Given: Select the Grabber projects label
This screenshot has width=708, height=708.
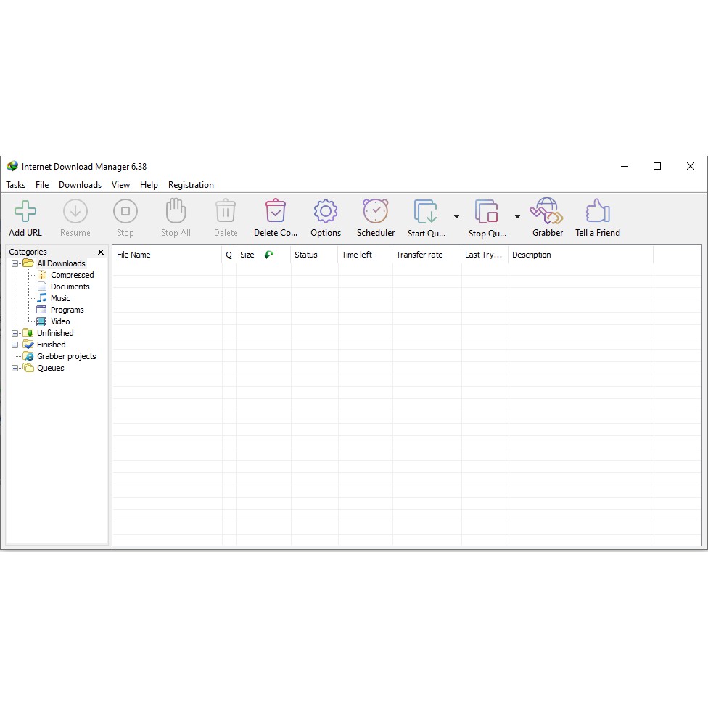Looking at the screenshot, I should (67, 356).
